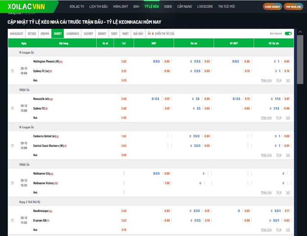Image resolution: width=307 pixels, height=236 pixels.
Task: Open Phân tích for Wellington Phoenix match
Action: (266, 80)
